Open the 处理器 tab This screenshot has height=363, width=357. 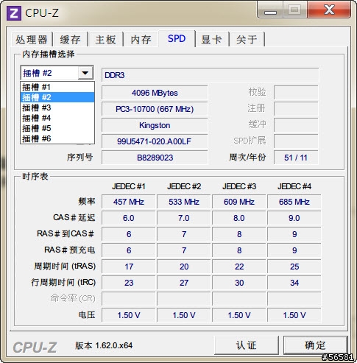32,39
